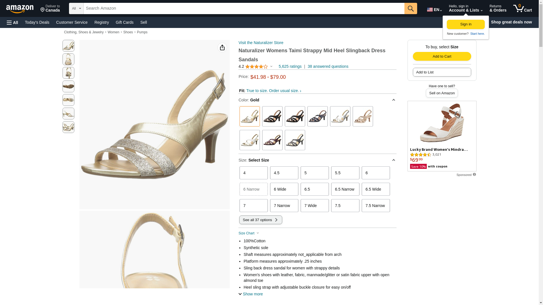The height and width of the screenshot is (305, 543).
Task: Expand the Size Chart
Action: [249, 233]
